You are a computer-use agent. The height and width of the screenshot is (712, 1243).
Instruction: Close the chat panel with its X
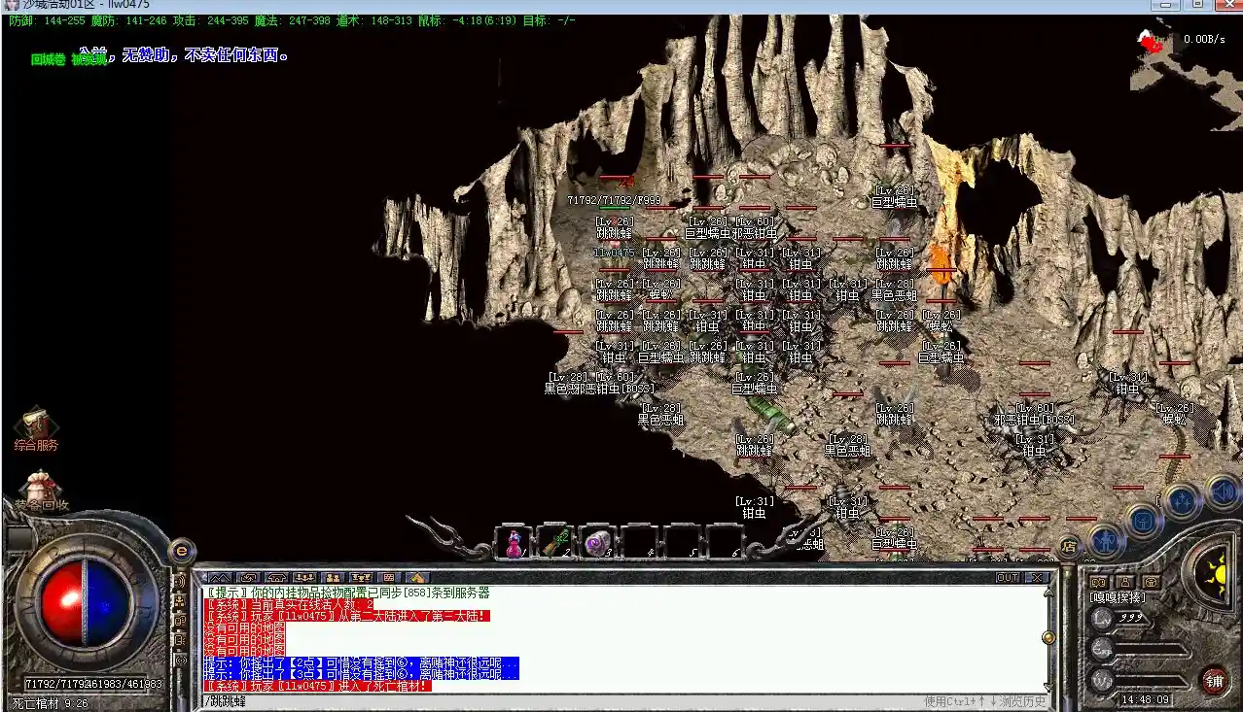1037,577
